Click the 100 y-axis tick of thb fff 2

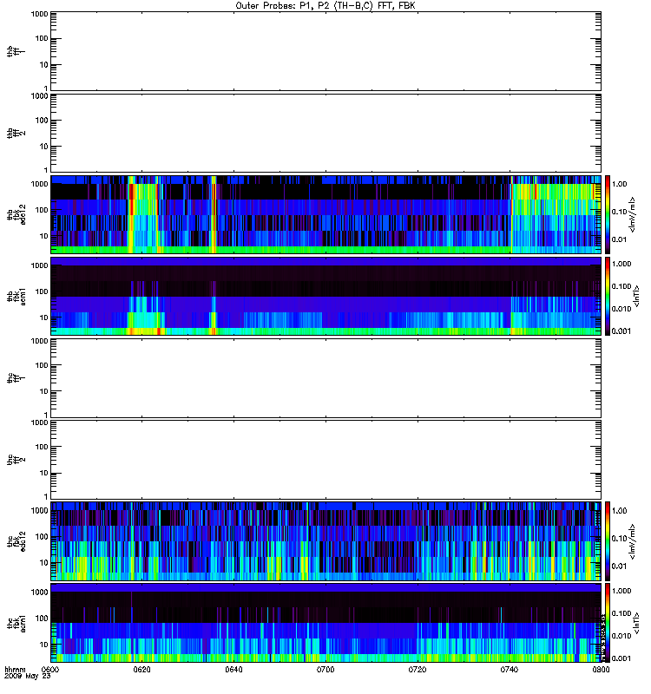pos(42,121)
